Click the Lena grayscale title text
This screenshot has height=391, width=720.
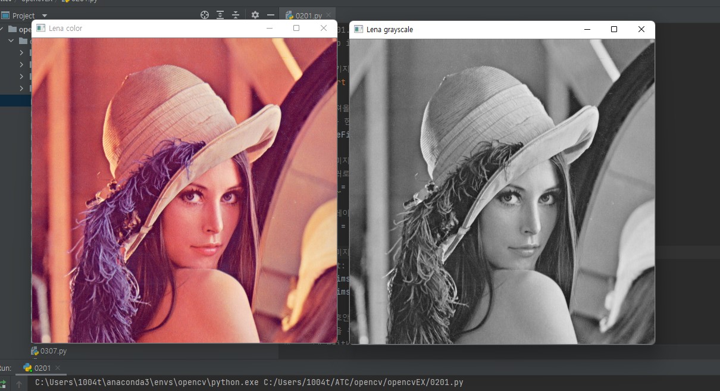tap(390, 29)
